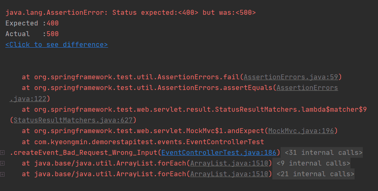The height and width of the screenshot is (191, 378).
Task: Expand the '31 internal calls' folded region
Action: coord(323,152)
